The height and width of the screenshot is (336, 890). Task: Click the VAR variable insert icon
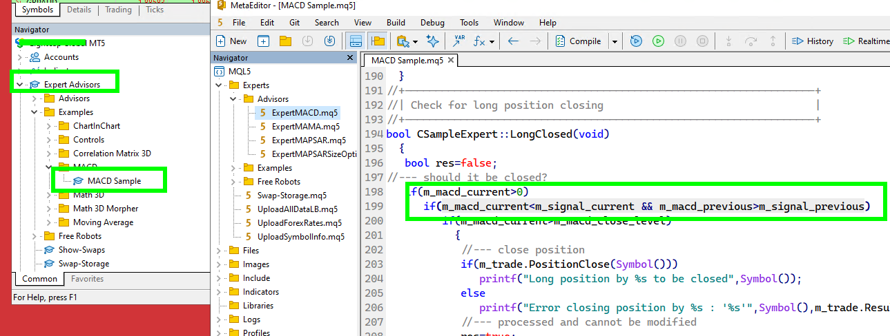tap(458, 41)
